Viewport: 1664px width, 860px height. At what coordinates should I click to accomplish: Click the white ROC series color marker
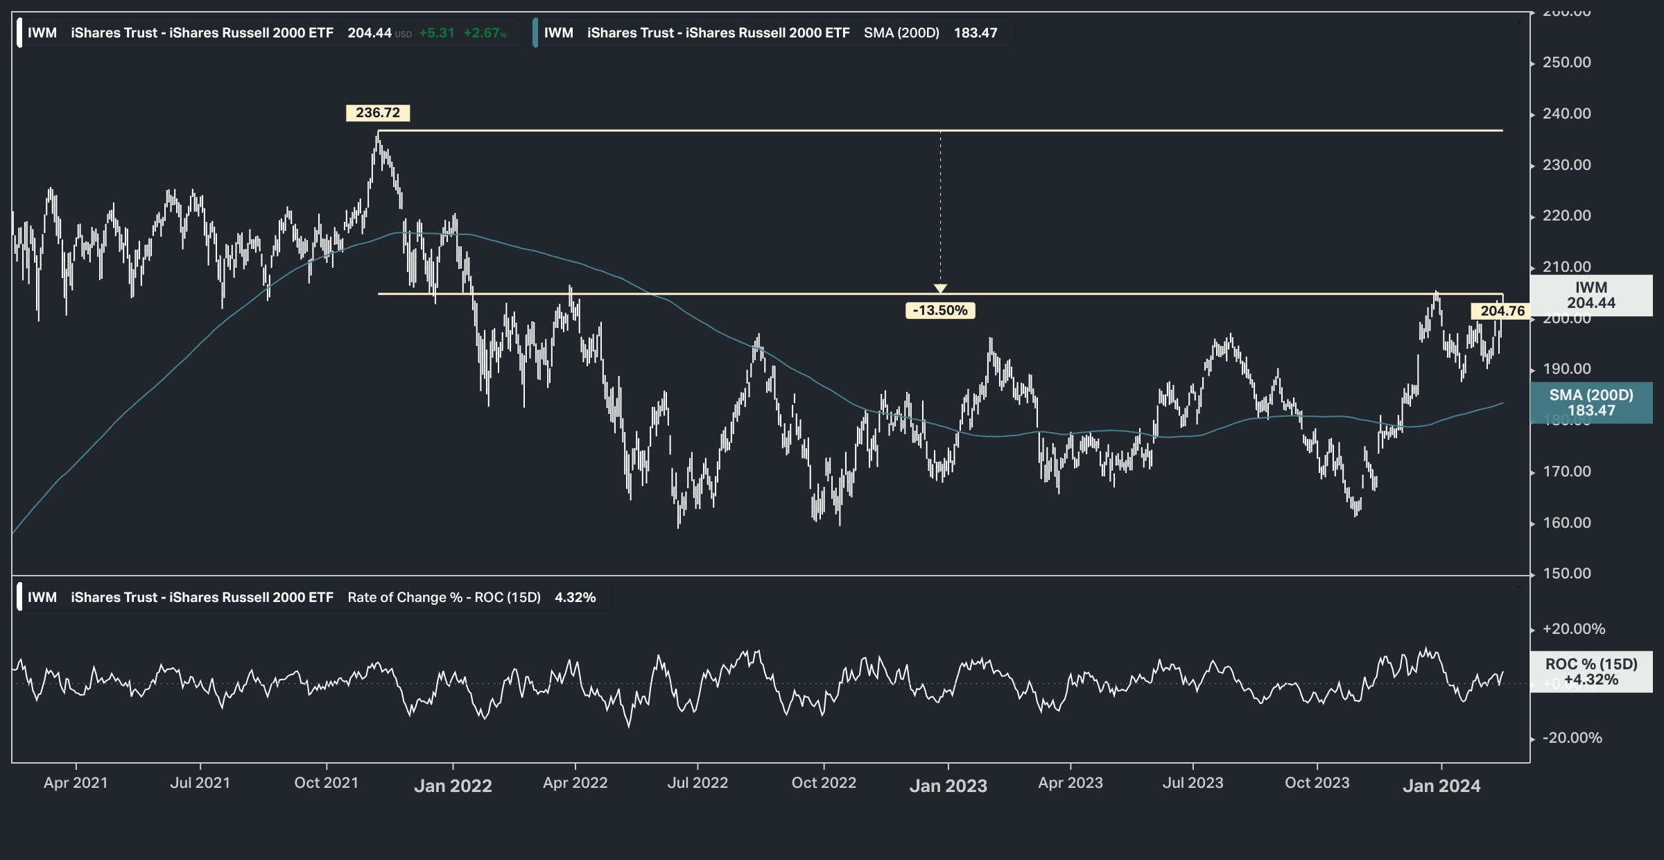click(x=19, y=597)
